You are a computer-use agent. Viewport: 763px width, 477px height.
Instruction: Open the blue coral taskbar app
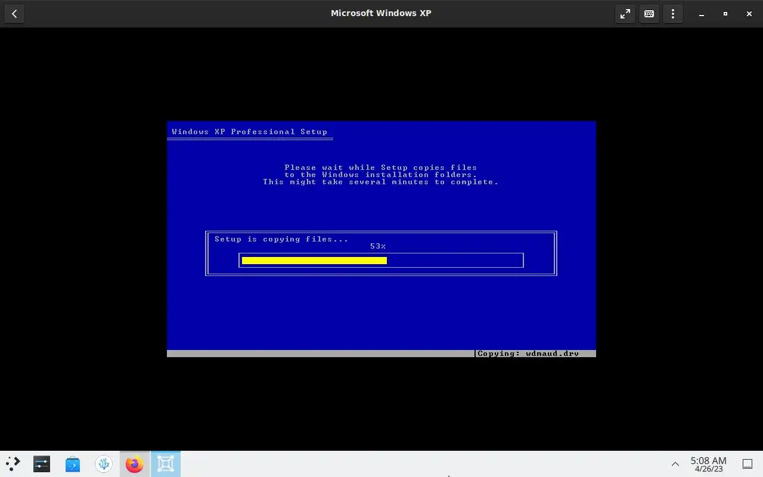coord(104,464)
